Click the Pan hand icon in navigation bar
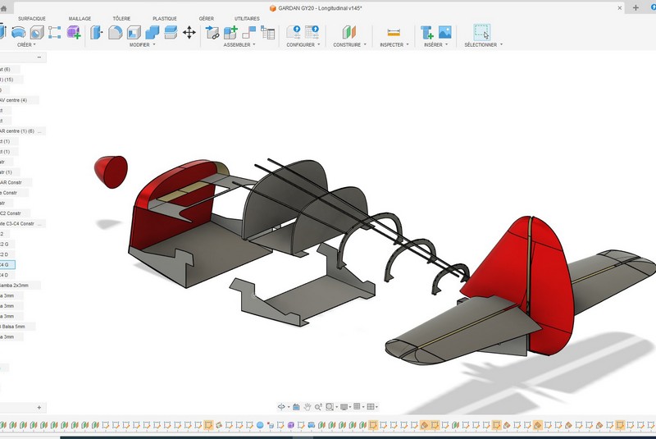Screen dimensions: 656x439 point(307,406)
